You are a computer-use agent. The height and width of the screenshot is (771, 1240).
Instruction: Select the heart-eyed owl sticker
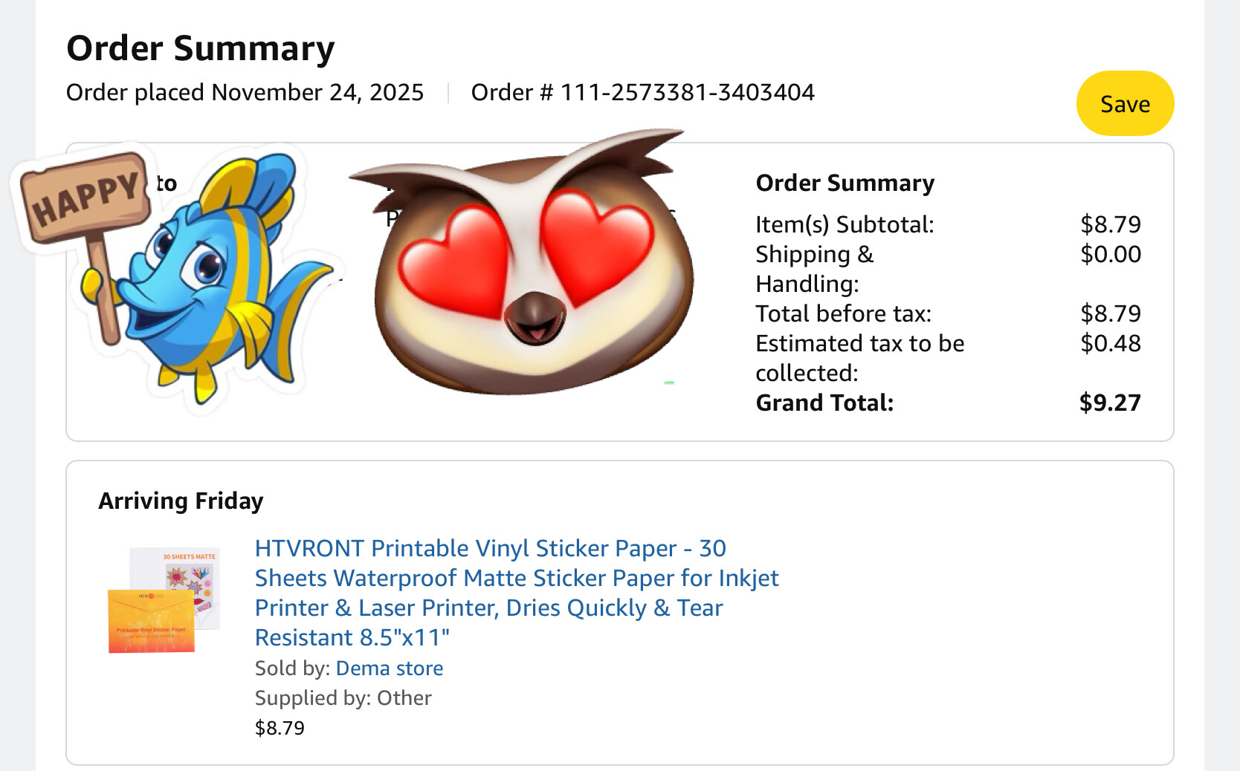coord(532,275)
